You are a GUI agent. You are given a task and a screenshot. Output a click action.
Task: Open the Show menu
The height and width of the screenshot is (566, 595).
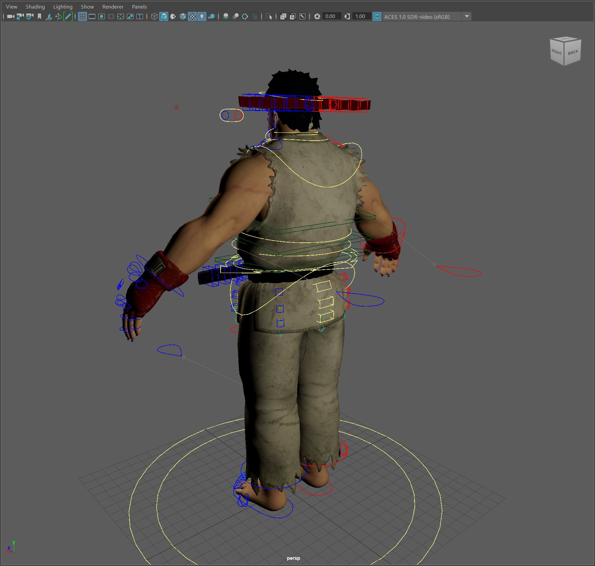[x=87, y=7]
